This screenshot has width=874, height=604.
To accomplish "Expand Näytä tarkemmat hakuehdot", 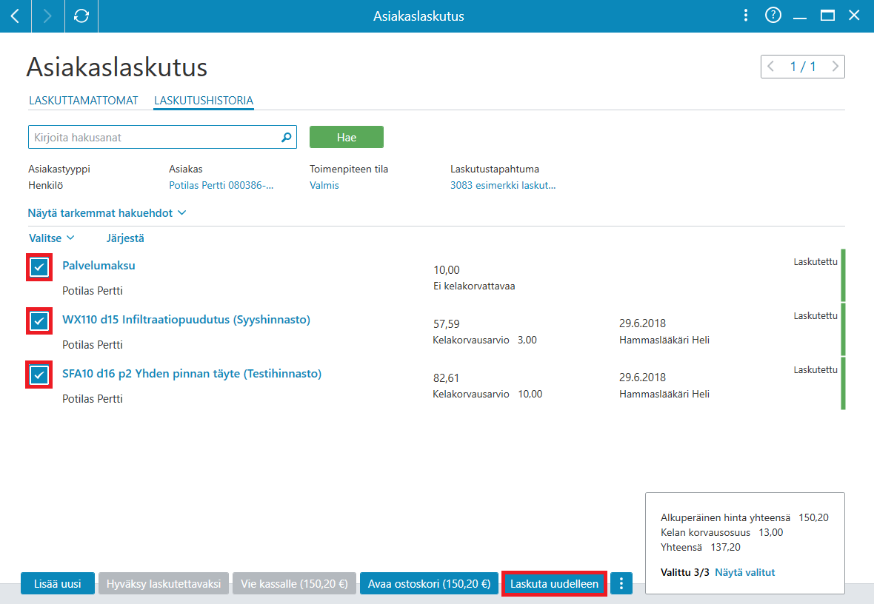I will 107,213.
